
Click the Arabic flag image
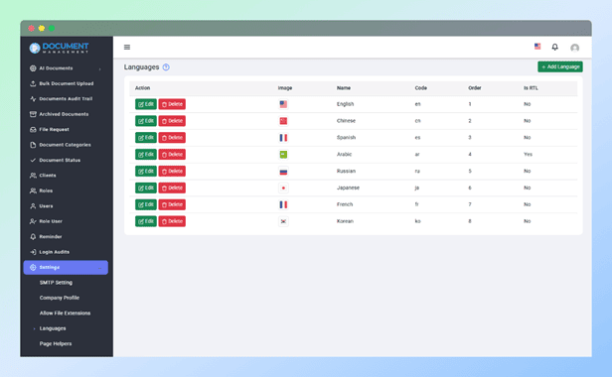click(283, 155)
